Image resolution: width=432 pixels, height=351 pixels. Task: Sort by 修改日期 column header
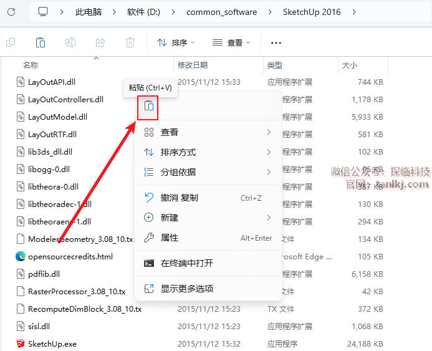tap(193, 65)
